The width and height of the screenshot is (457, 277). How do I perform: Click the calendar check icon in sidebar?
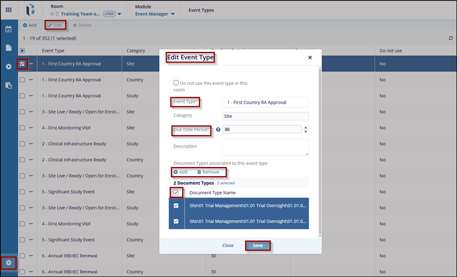9,29
